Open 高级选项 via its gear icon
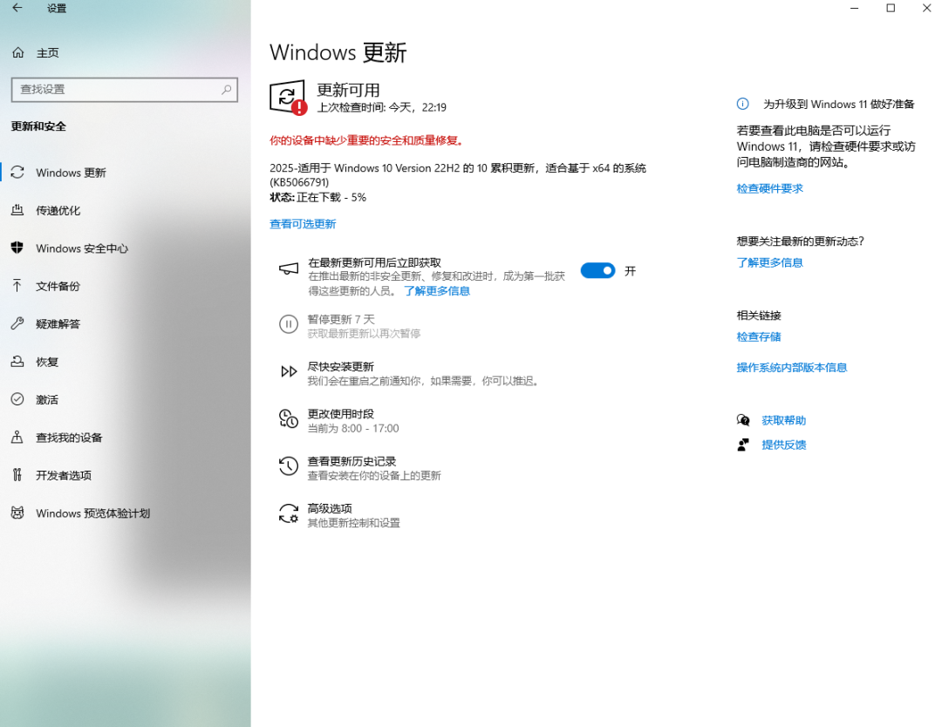942x727 pixels. click(x=289, y=513)
